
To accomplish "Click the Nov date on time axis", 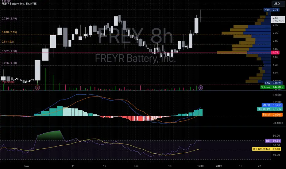I will (x=27, y=166).
